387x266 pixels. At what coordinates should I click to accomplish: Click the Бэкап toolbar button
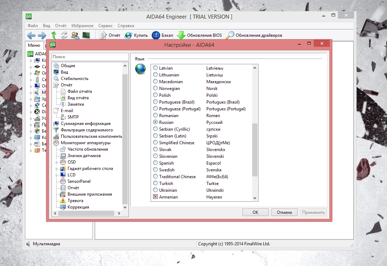point(162,35)
